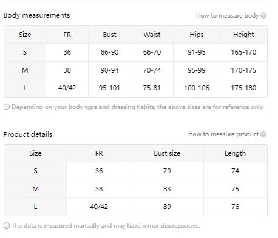Open the How to measure body link
This screenshot has height=238, width=278.
(x=227, y=16)
